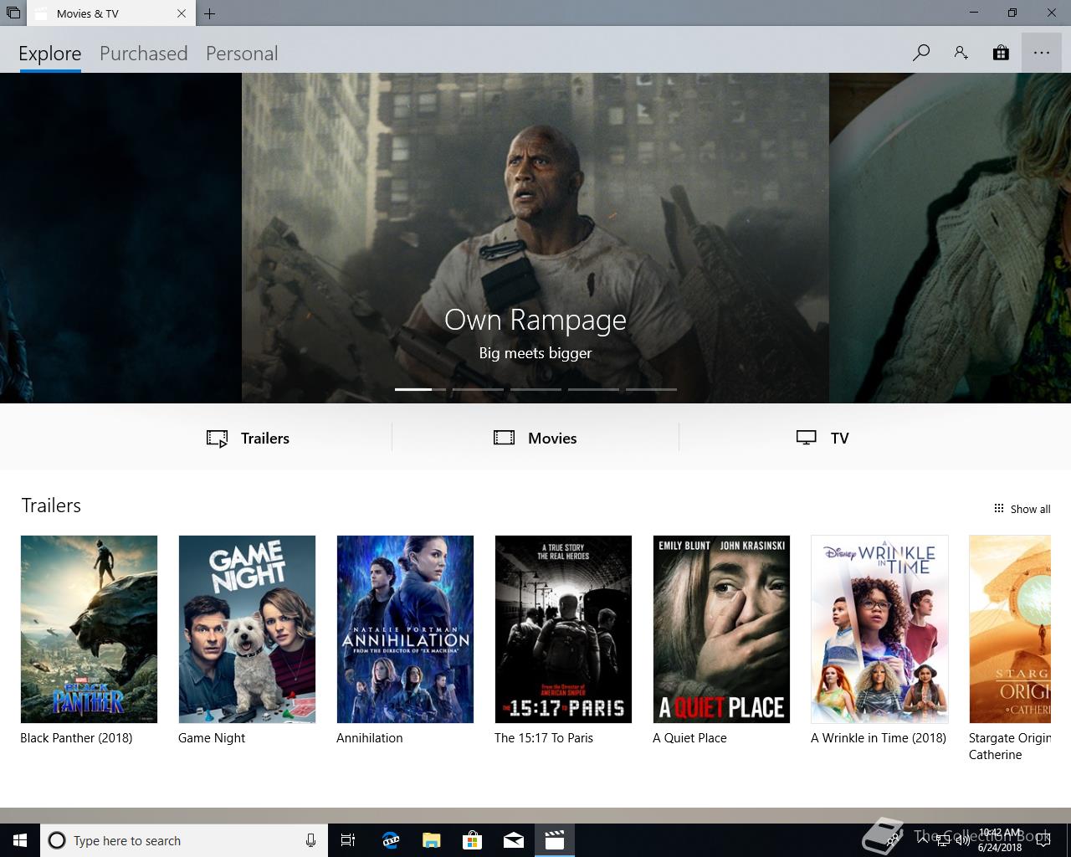1071x857 pixels.
Task: Click the A Quiet Place title text
Action: [x=689, y=738]
